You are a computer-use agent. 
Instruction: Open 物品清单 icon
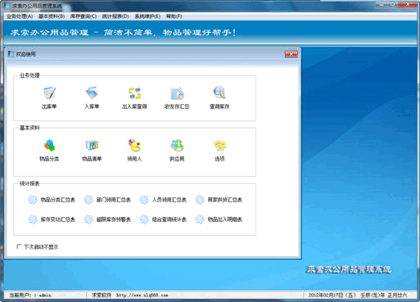92,146
